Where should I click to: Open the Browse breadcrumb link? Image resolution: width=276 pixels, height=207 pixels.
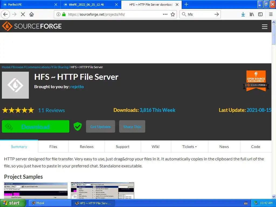(18, 67)
